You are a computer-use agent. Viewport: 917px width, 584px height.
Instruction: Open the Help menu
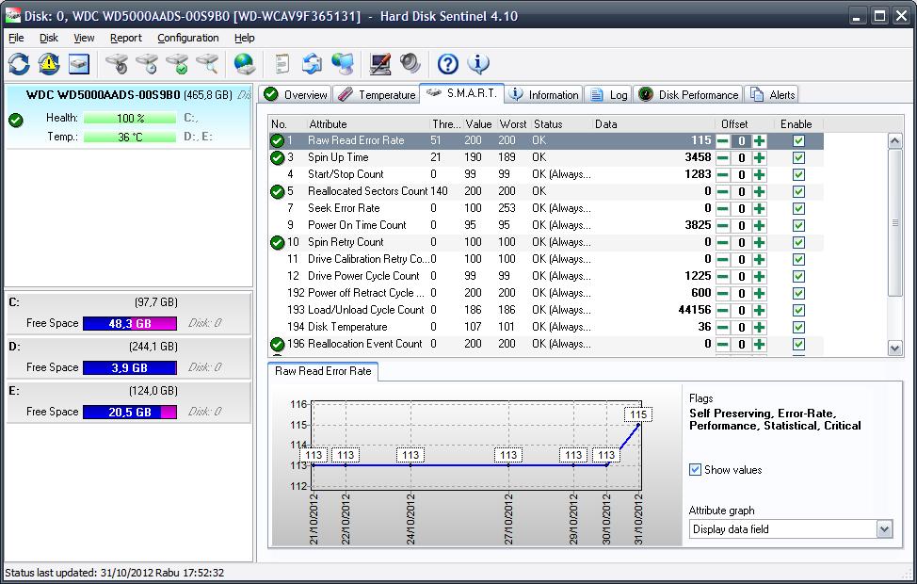point(245,38)
